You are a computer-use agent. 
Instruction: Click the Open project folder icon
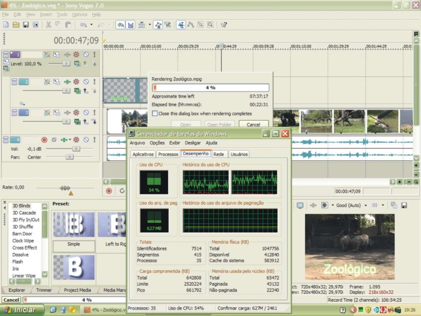click(x=16, y=25)
